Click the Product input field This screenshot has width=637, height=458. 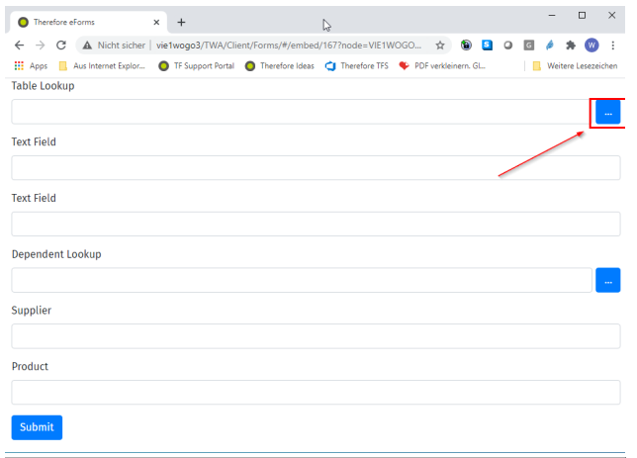(316, 392)
